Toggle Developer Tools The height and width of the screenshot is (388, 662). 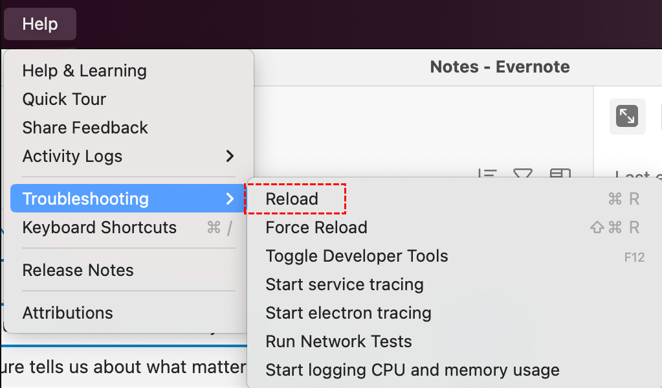(357, 256)
